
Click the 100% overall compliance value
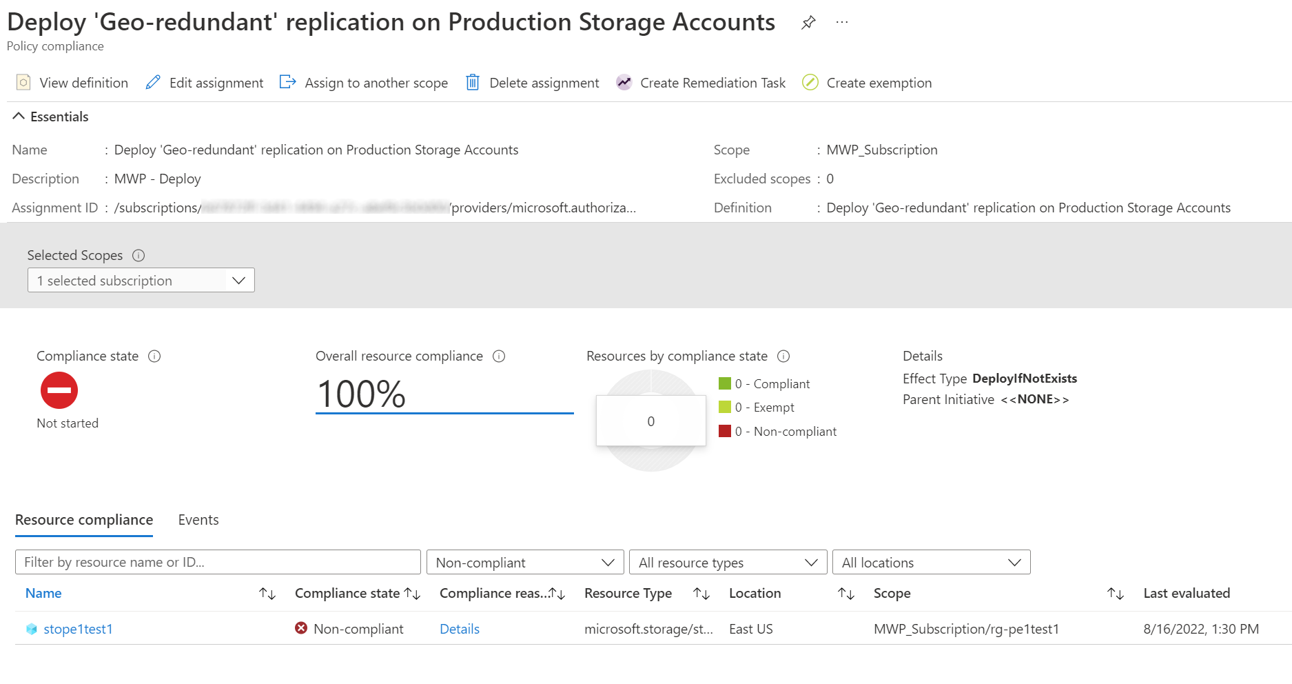pyautogui.click(x=361, y=394)
